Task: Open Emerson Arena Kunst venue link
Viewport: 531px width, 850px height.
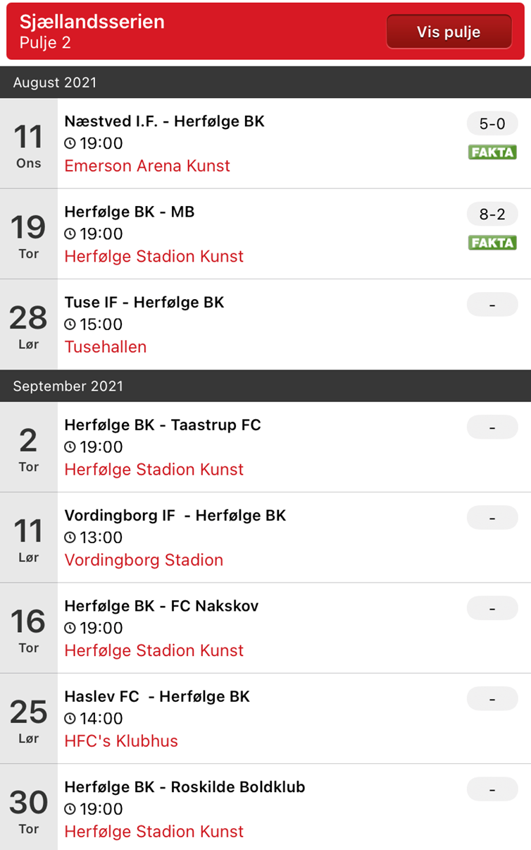Action: click(147, 166)
